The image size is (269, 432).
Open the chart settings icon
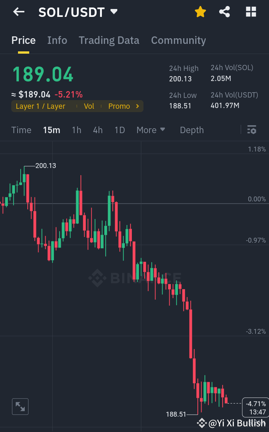click(252, 130)
